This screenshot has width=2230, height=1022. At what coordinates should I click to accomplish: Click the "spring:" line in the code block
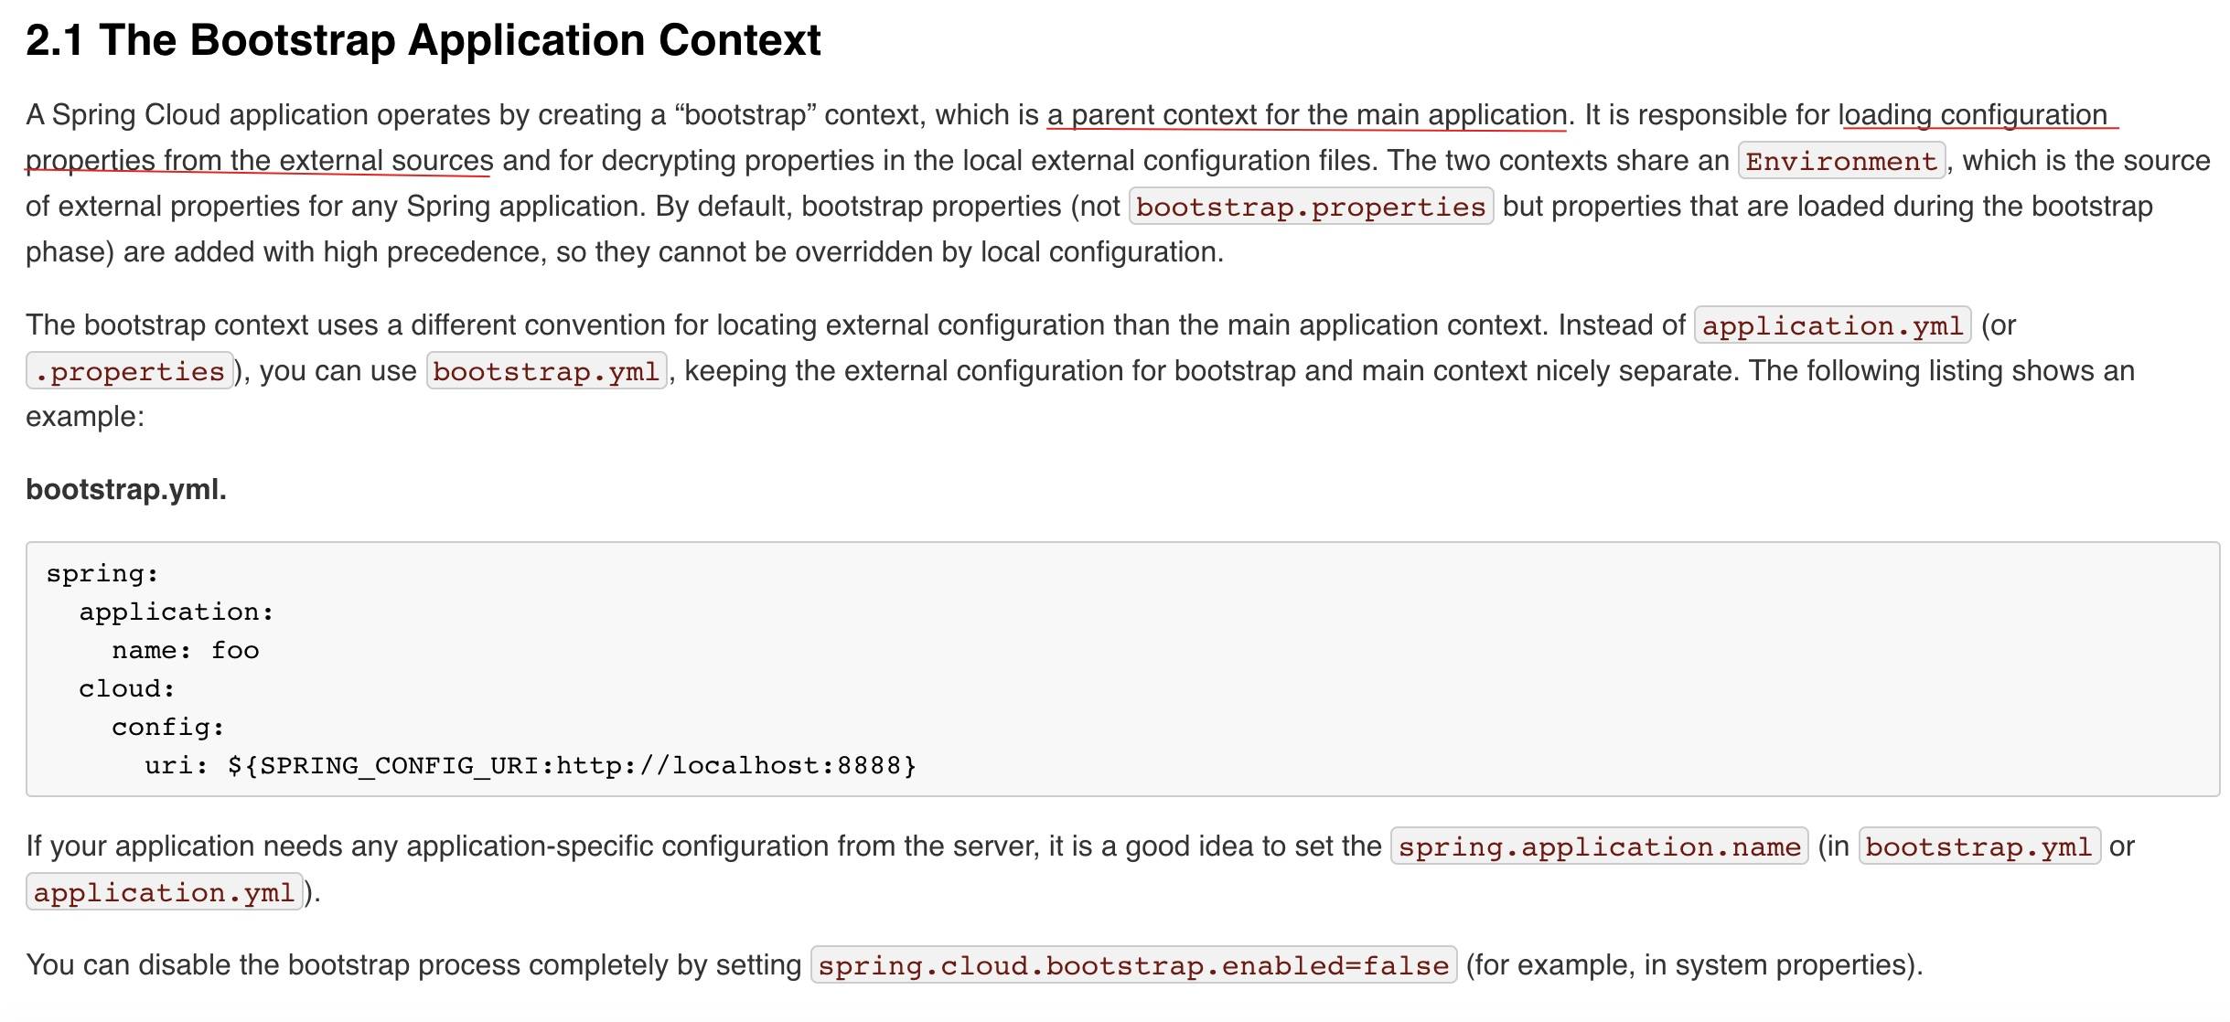pyautogui.click(x=102, y=574)
